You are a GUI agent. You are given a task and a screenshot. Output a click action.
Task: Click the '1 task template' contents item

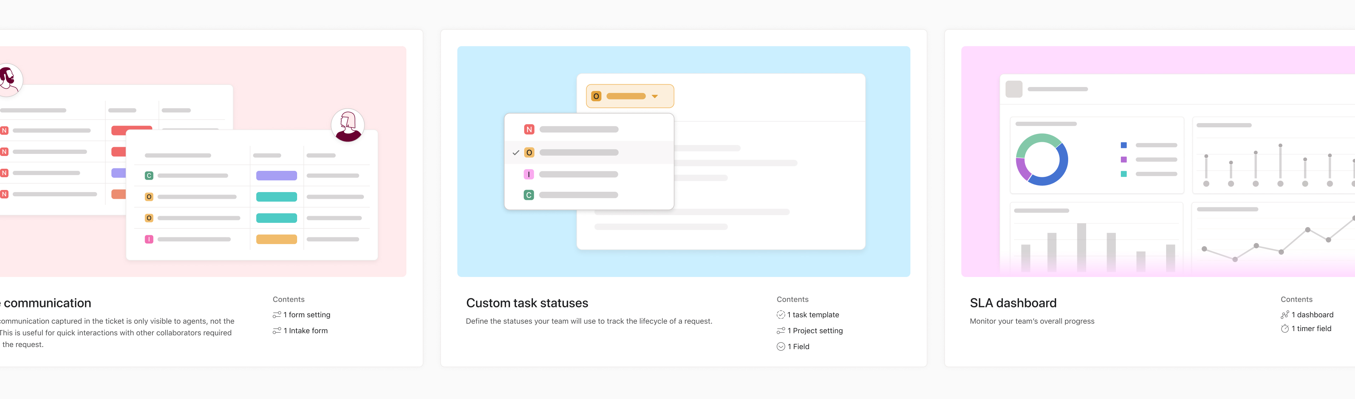[x=813, y=315]
